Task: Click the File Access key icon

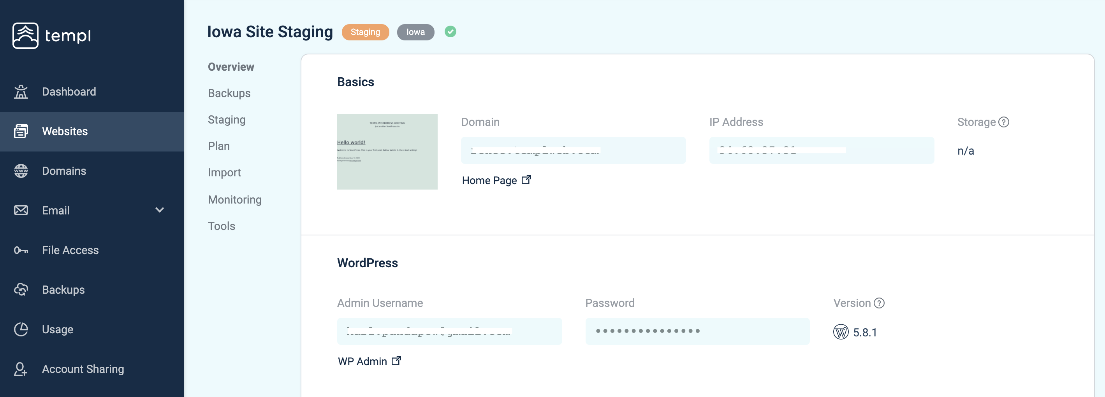Action: coord(21,250)
